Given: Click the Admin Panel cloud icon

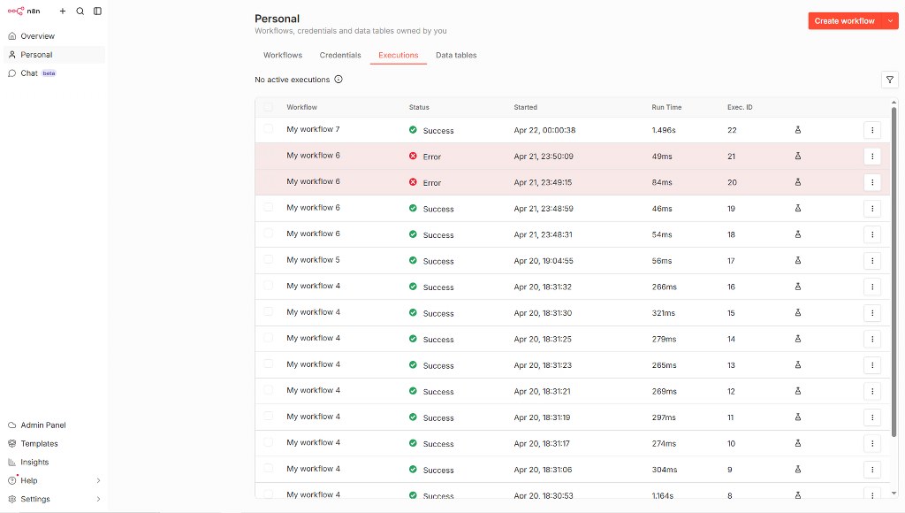Looking at the screenshot, I should pyautogui.click(x=12, y=425).
